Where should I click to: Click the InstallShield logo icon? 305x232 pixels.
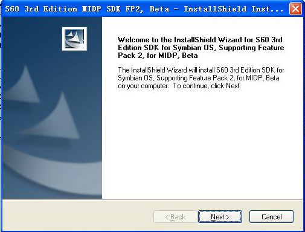pos(74,39)
